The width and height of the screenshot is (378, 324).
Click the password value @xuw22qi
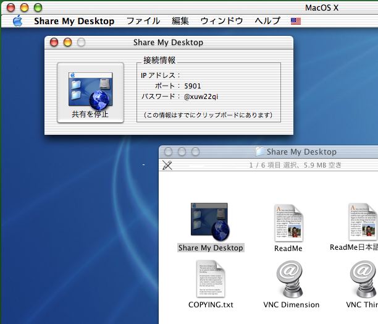pos(201,96)
